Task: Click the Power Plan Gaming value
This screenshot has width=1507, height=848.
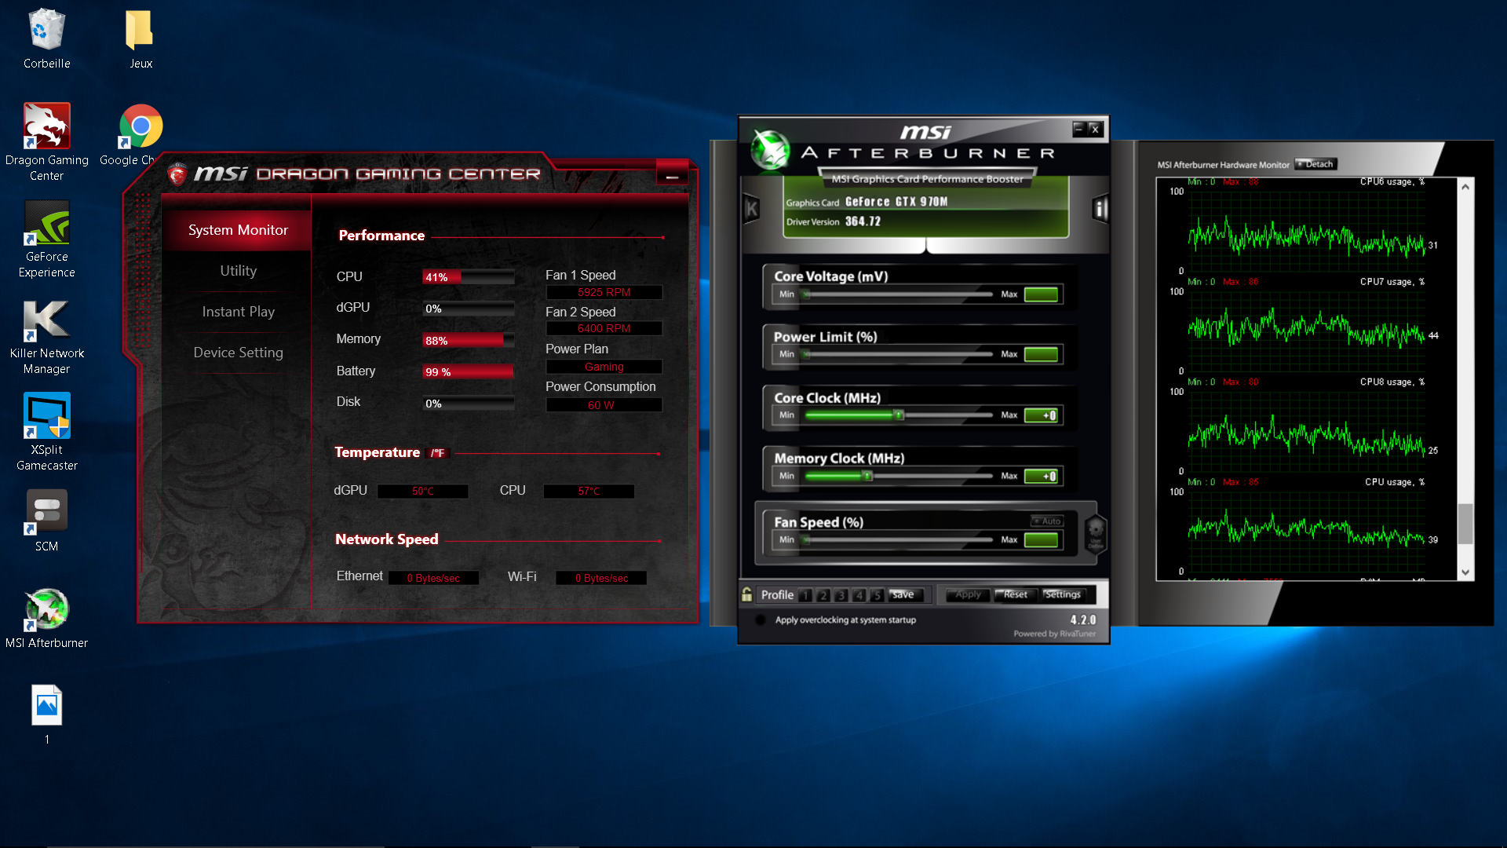Action: coord(604,367)
